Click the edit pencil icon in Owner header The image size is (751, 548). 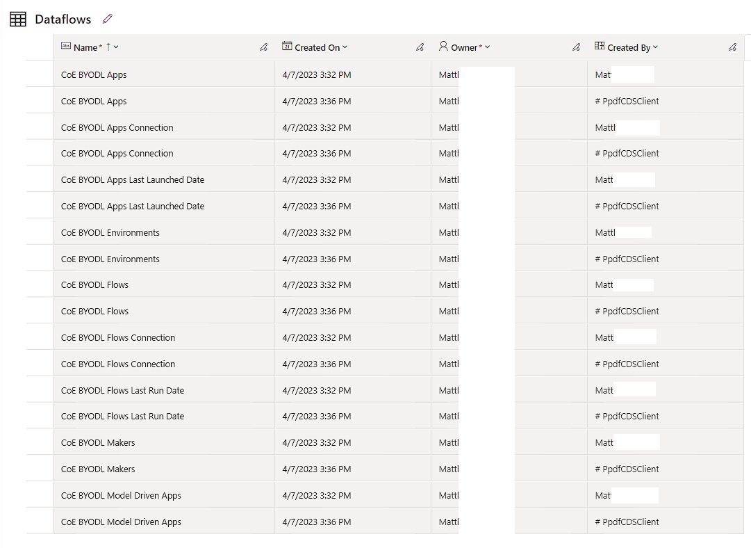click(x=576, y=47)
